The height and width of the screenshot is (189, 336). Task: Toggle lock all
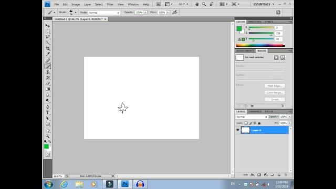point(259,123)
